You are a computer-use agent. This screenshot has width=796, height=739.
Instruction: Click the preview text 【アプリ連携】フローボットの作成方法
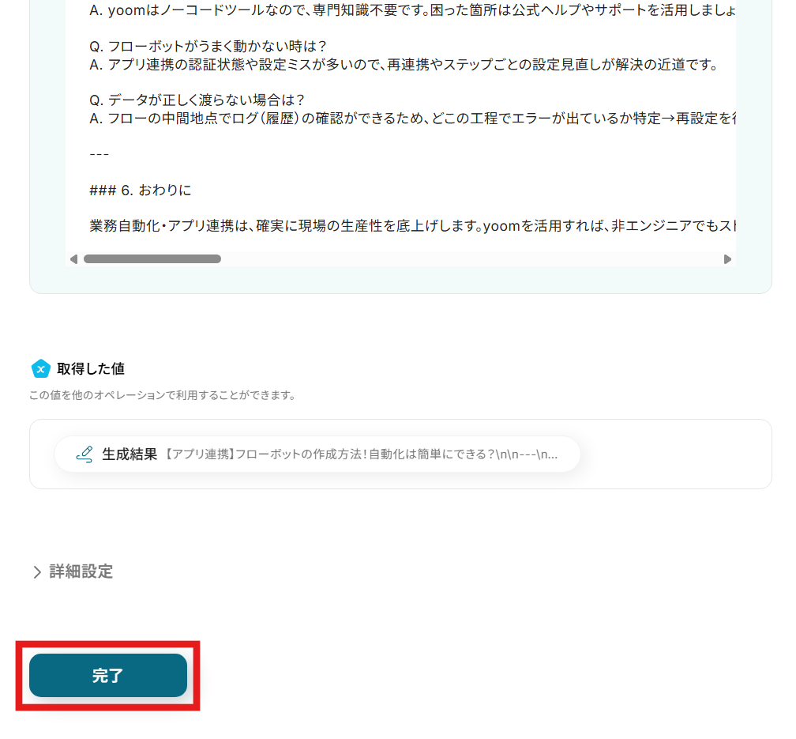[359, 454]
